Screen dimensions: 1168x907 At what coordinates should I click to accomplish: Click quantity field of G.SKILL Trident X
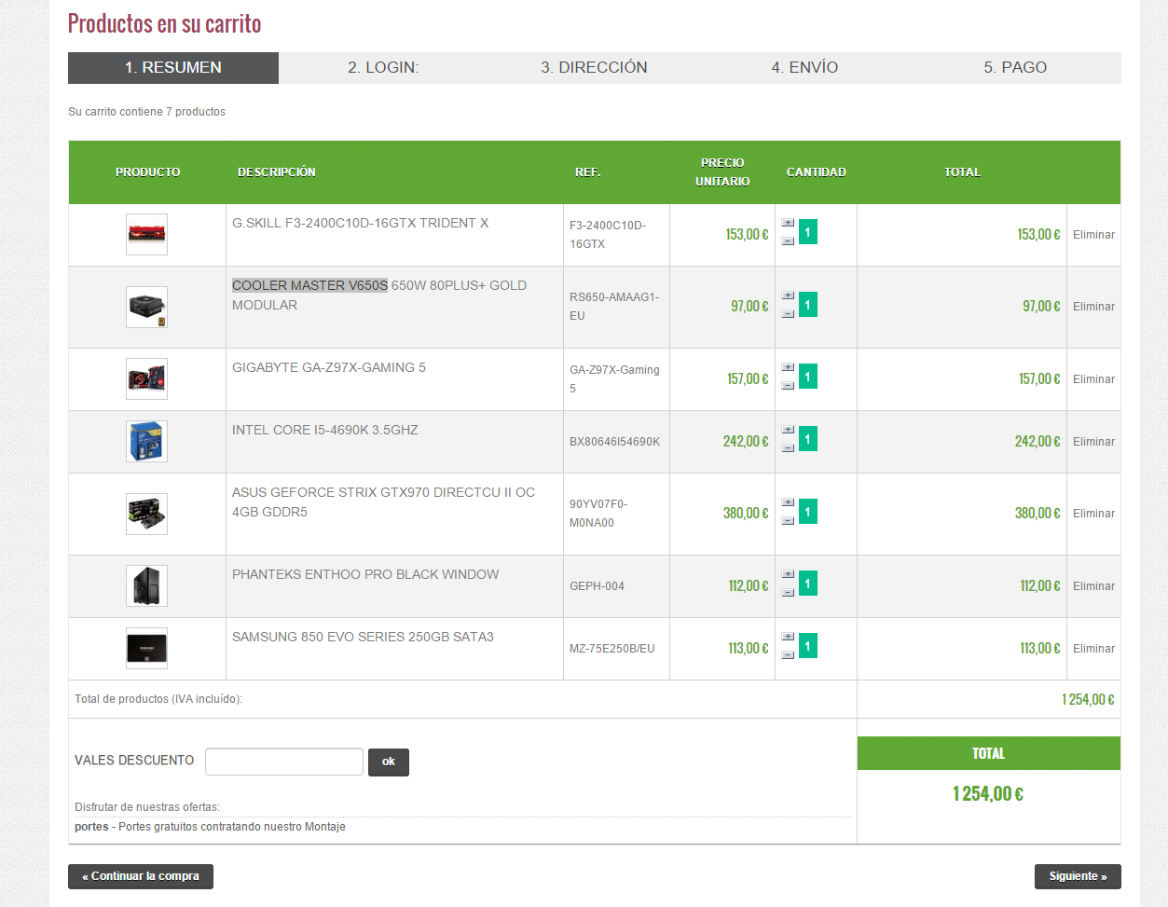808,232
